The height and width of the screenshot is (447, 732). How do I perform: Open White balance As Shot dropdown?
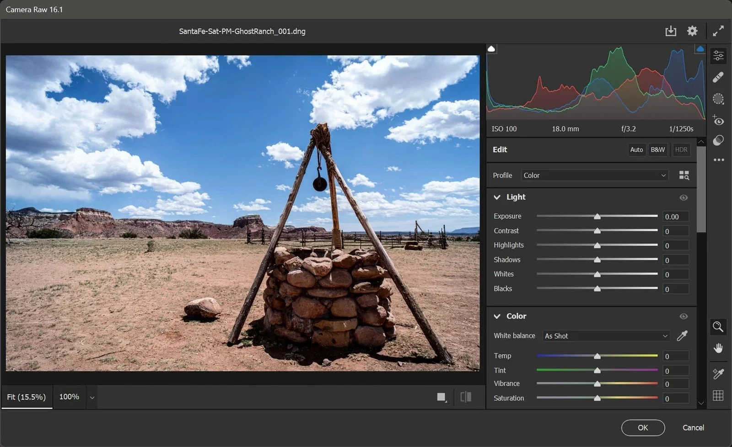[x=606, y=336]
